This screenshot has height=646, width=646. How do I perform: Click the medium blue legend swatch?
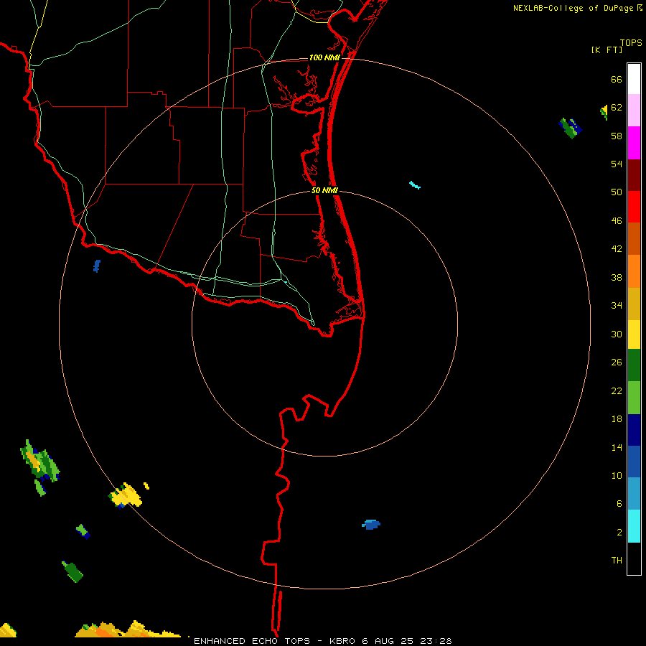click(634, 462)
